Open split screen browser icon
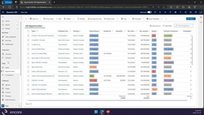The height and width of the screenshot is (115, 204). click(177, 7)
